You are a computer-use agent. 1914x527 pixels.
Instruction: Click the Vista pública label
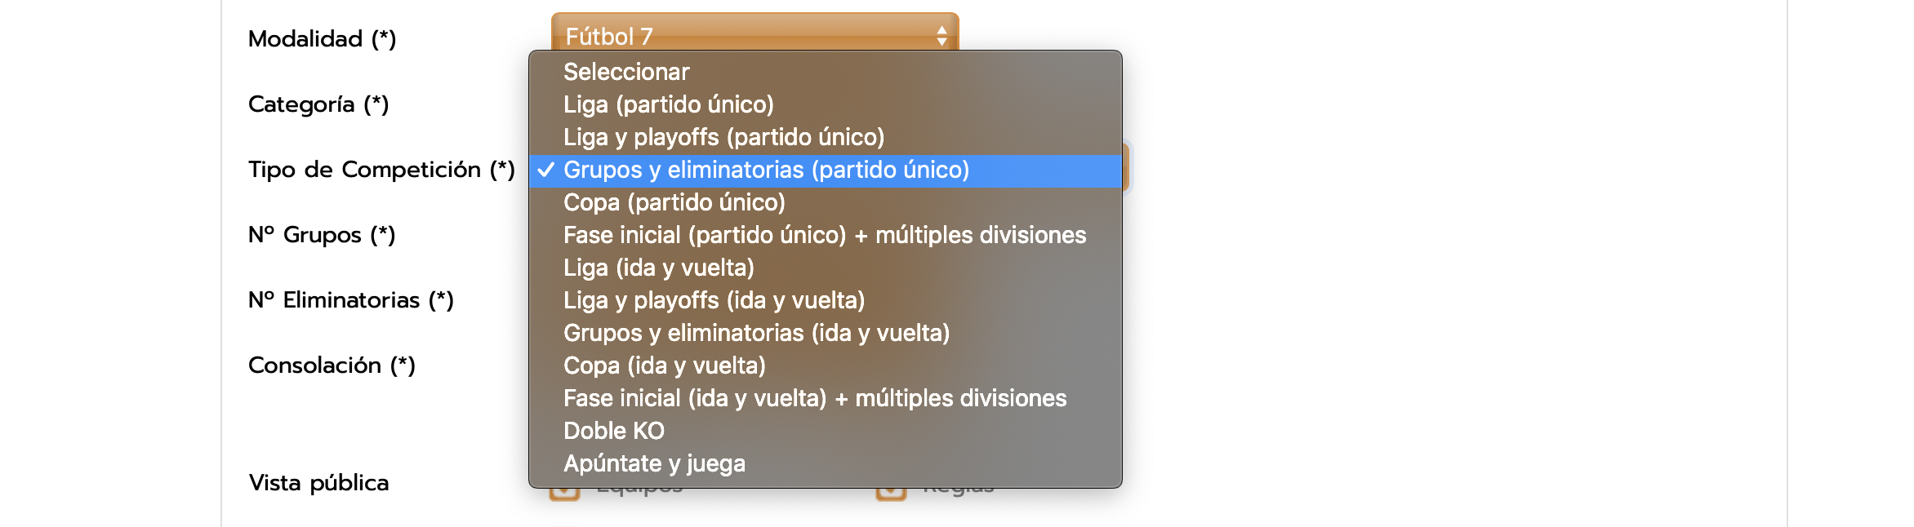[x=318, y=483]
